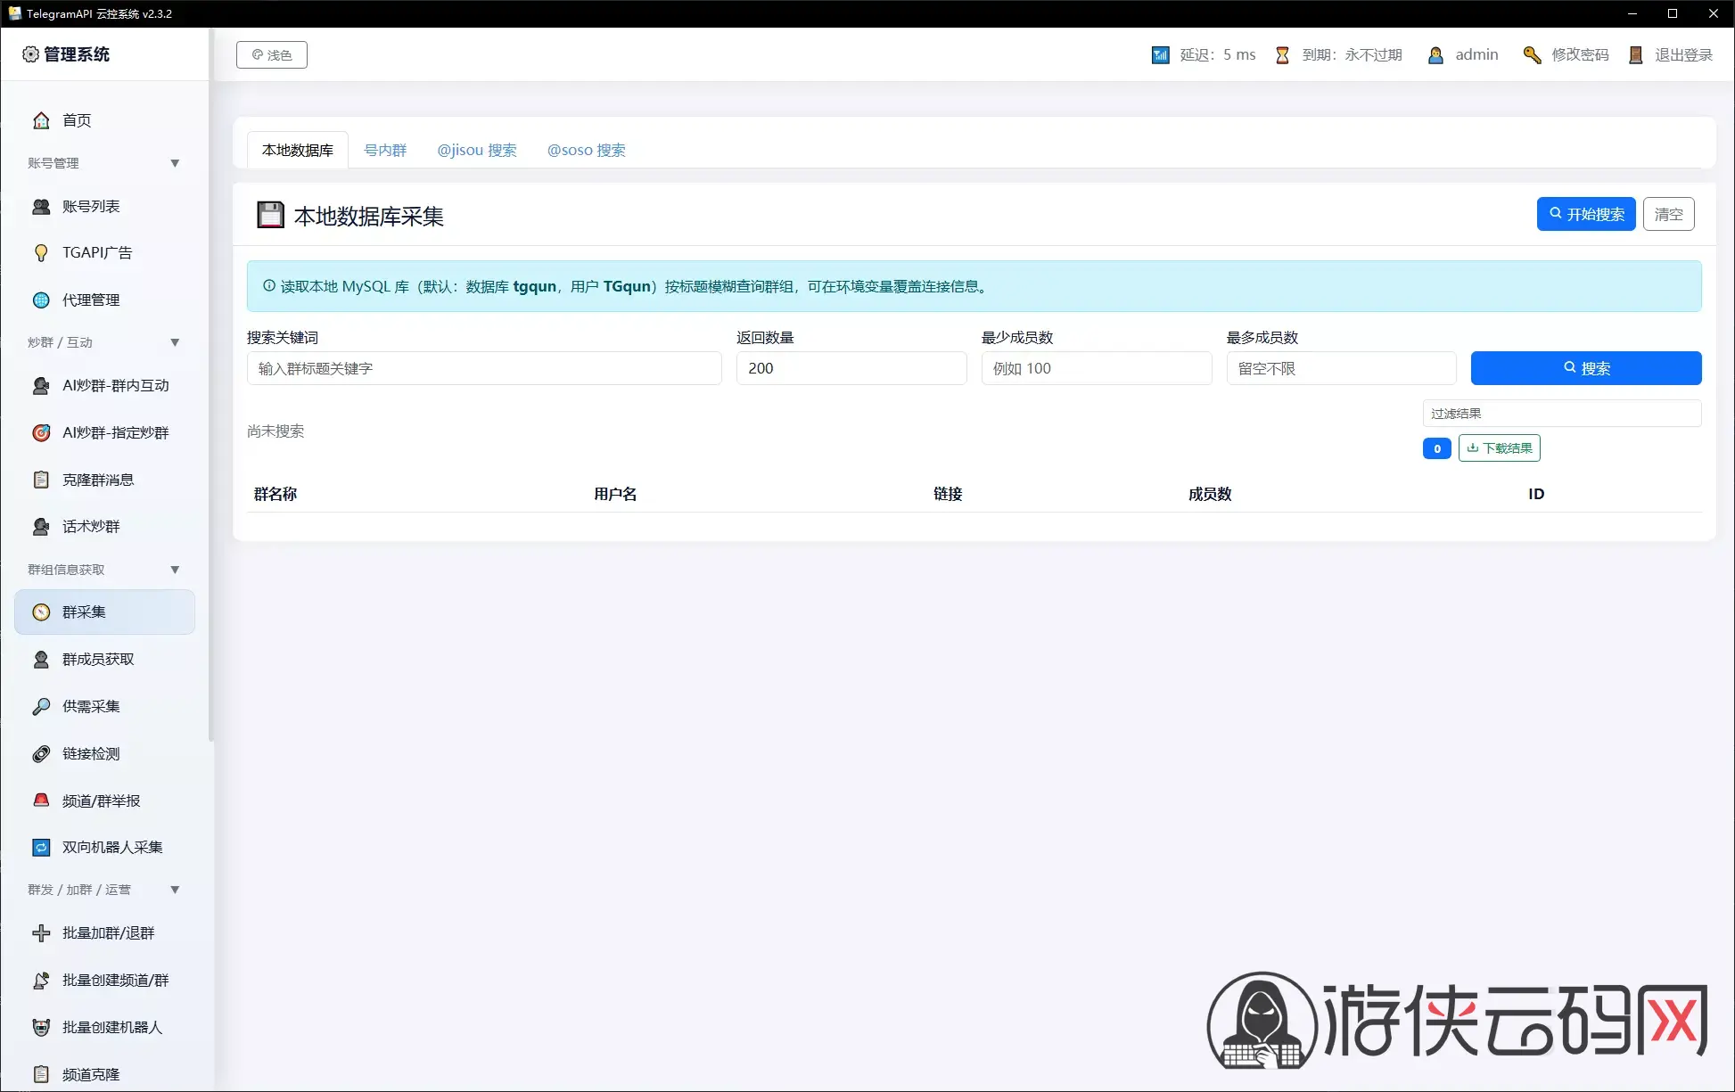Screen dimensions: 1735x1092
Task: Click the AI炒群-指定炒群 target icon
Action: pos(41,433)
